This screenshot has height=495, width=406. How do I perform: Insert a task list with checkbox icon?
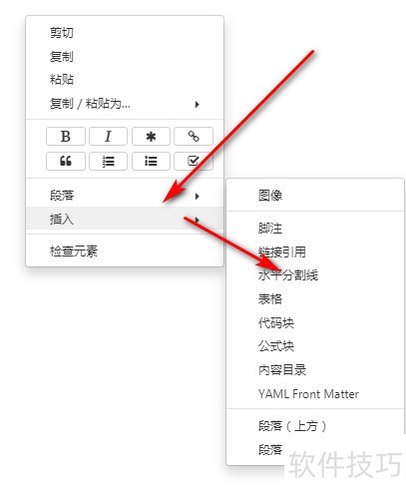click(x=194, y=162)
